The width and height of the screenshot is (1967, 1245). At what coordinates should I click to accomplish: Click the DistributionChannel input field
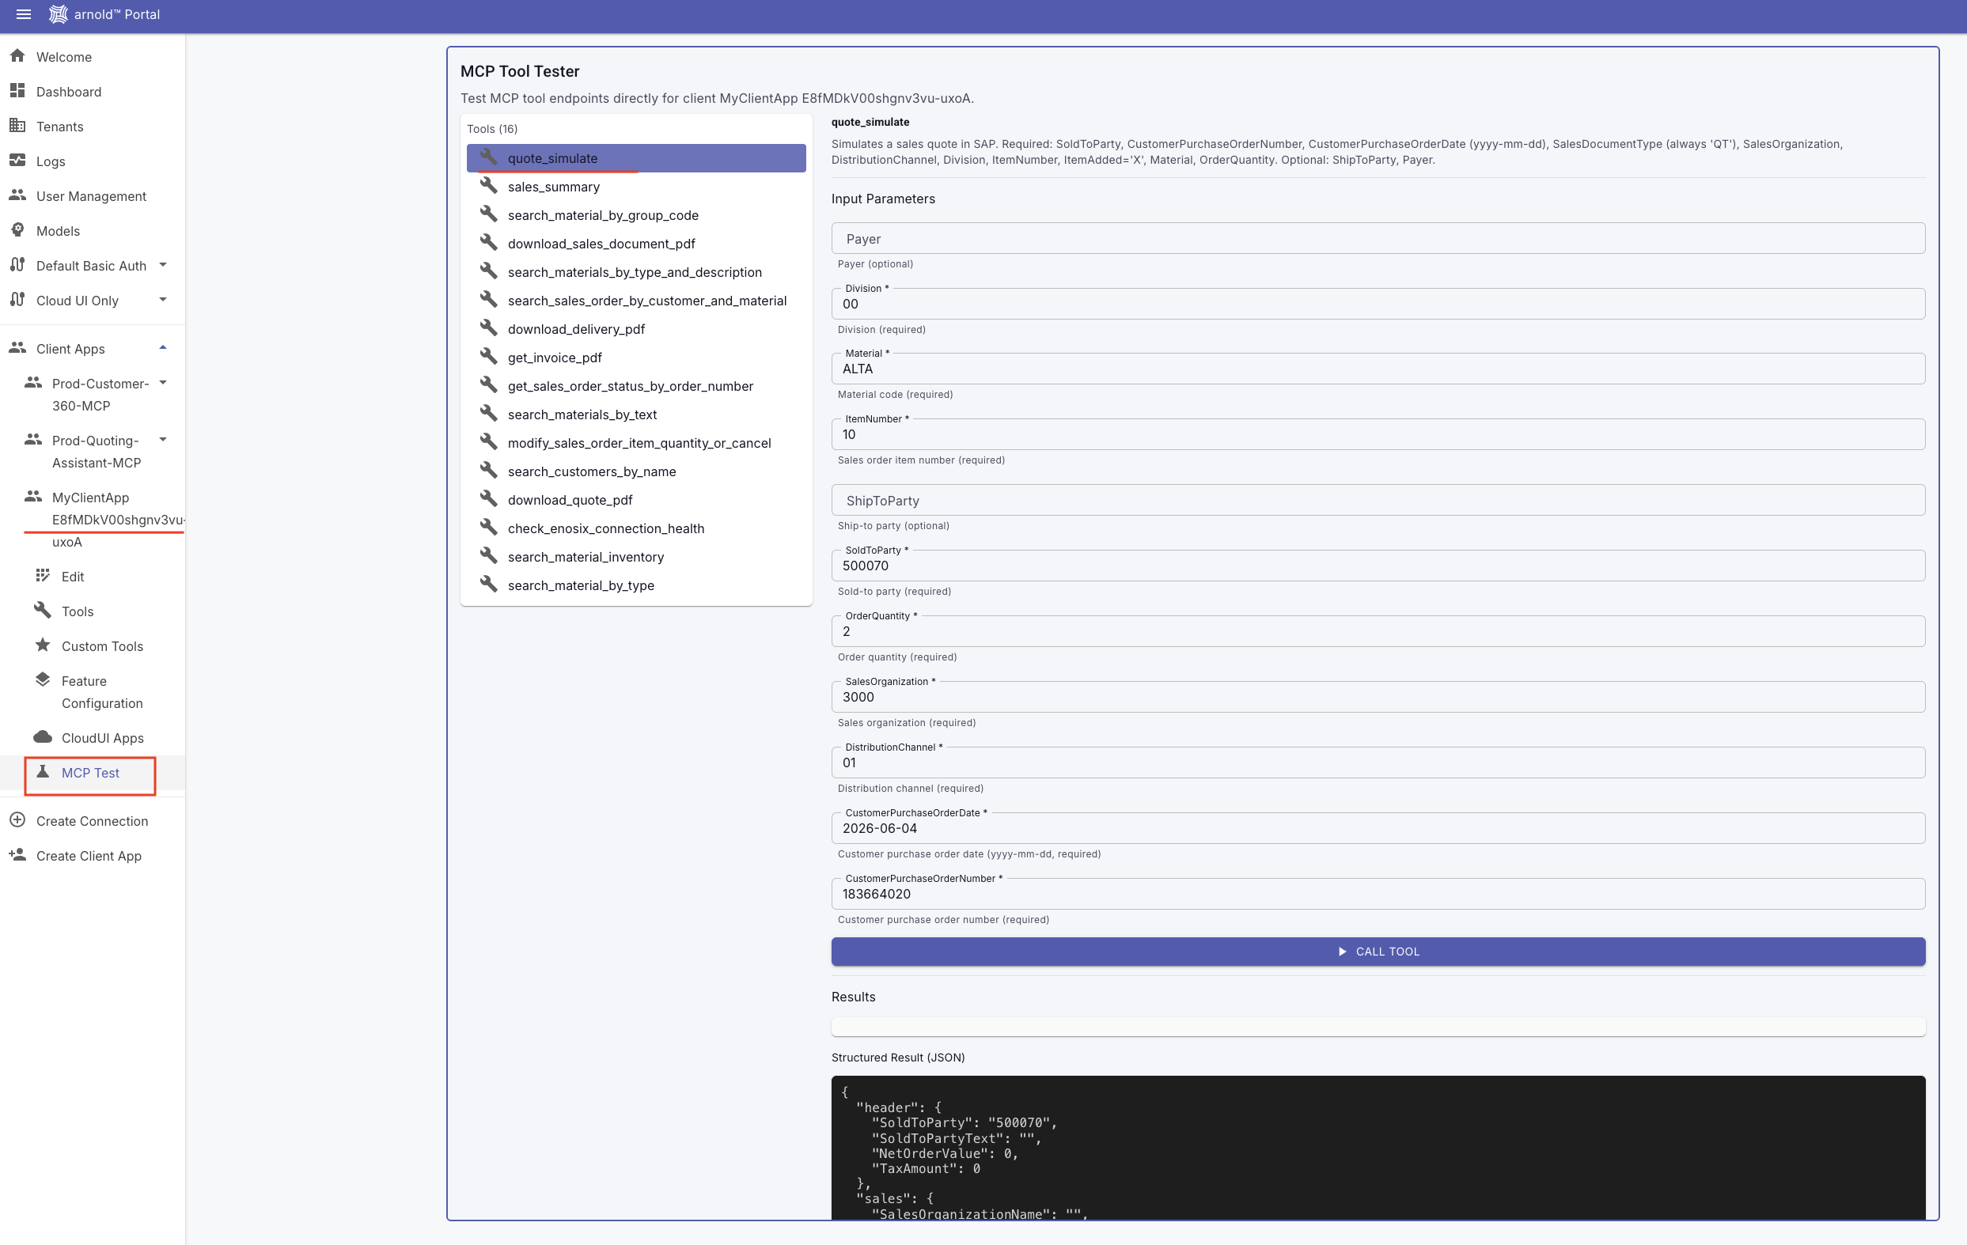coord(1378,763)
